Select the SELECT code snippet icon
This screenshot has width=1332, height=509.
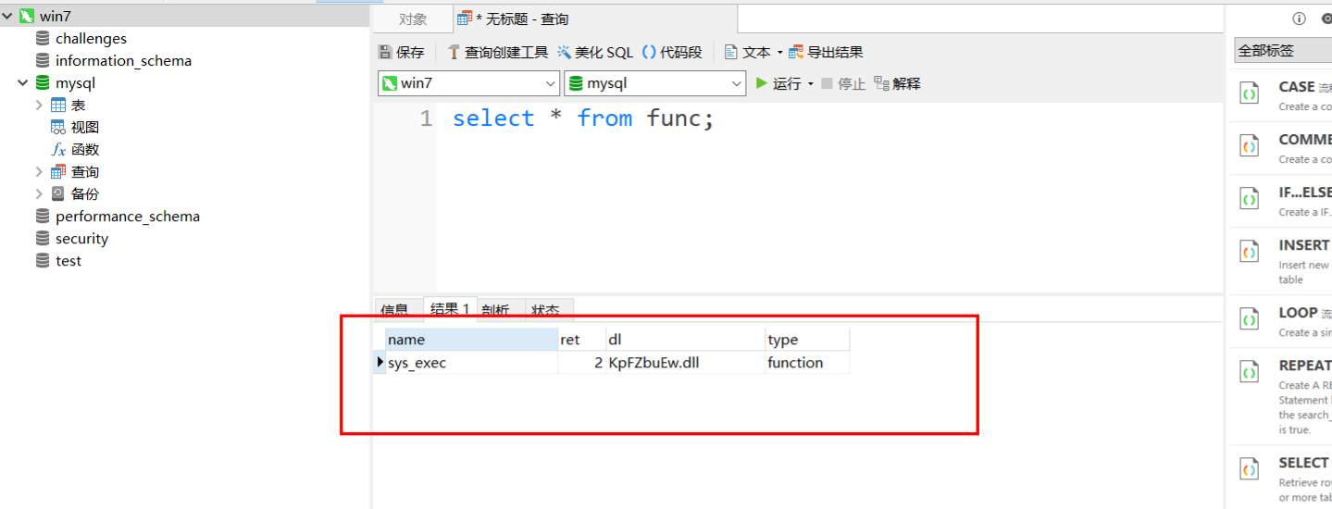click(x=1250, y=469)
